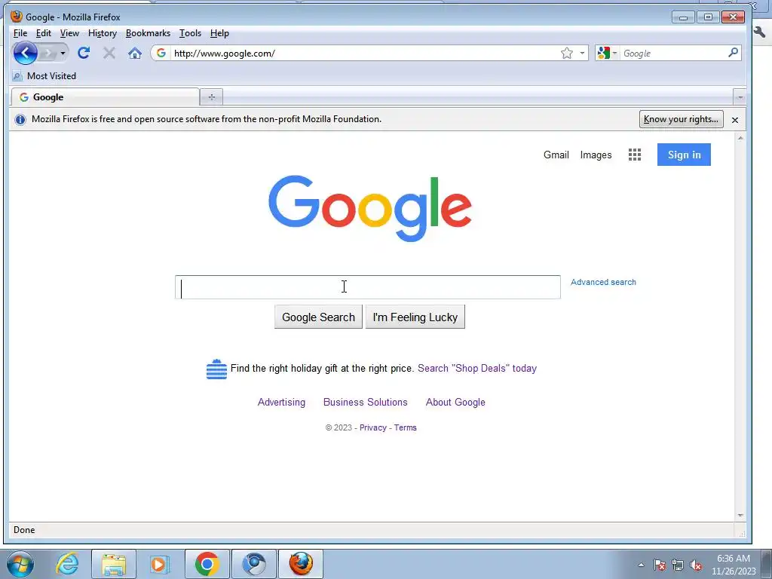Image resolution: width=772 pixels, height=579 pixels.
Task: Click the page scrollbar up arrow
Action: coord(740,139)
